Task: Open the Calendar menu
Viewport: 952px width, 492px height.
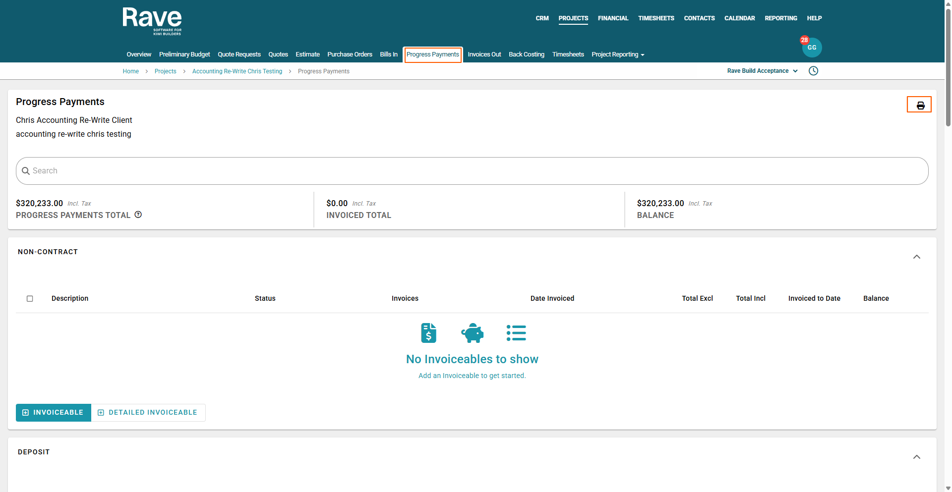Action: [x=739, y=18]
